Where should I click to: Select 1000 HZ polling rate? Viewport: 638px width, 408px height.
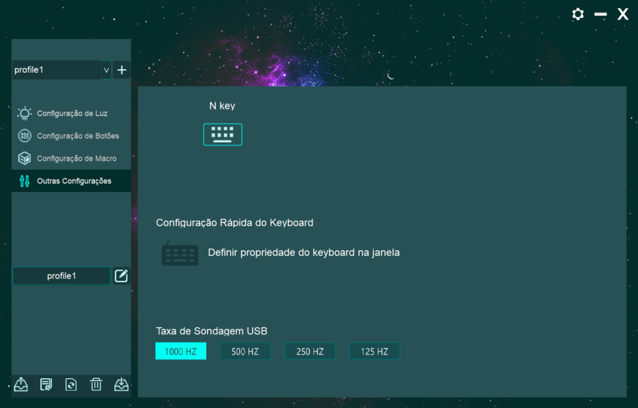[x=181, y=351]
